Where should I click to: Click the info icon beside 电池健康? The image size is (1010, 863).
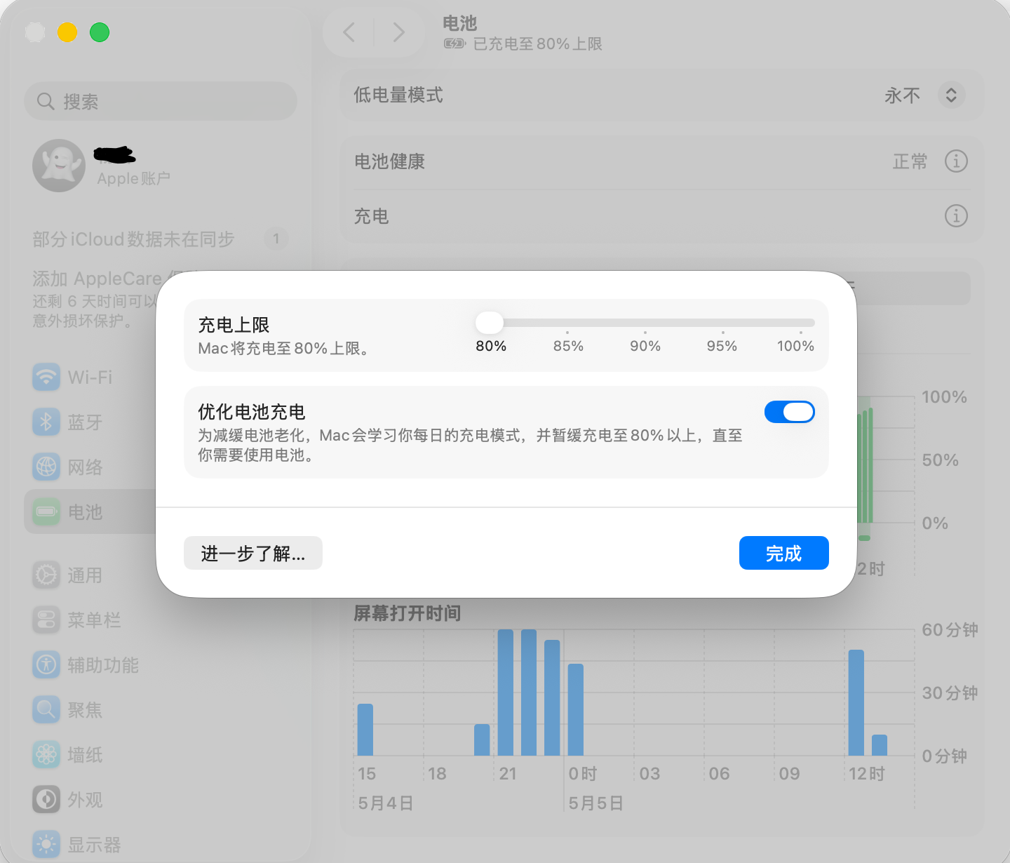tap(956, 161)
